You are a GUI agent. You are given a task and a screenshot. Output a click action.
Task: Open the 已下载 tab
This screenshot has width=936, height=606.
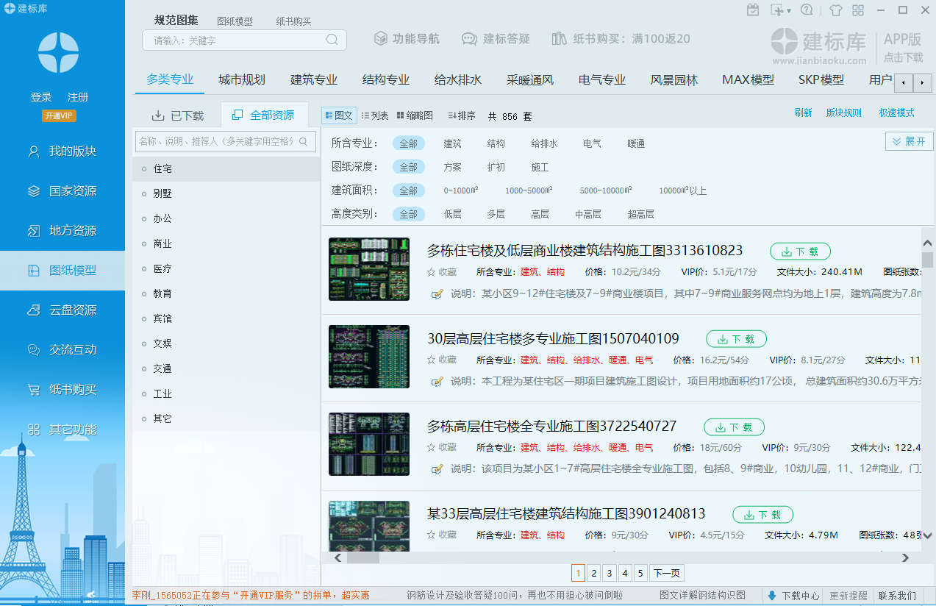pos(177,115)
